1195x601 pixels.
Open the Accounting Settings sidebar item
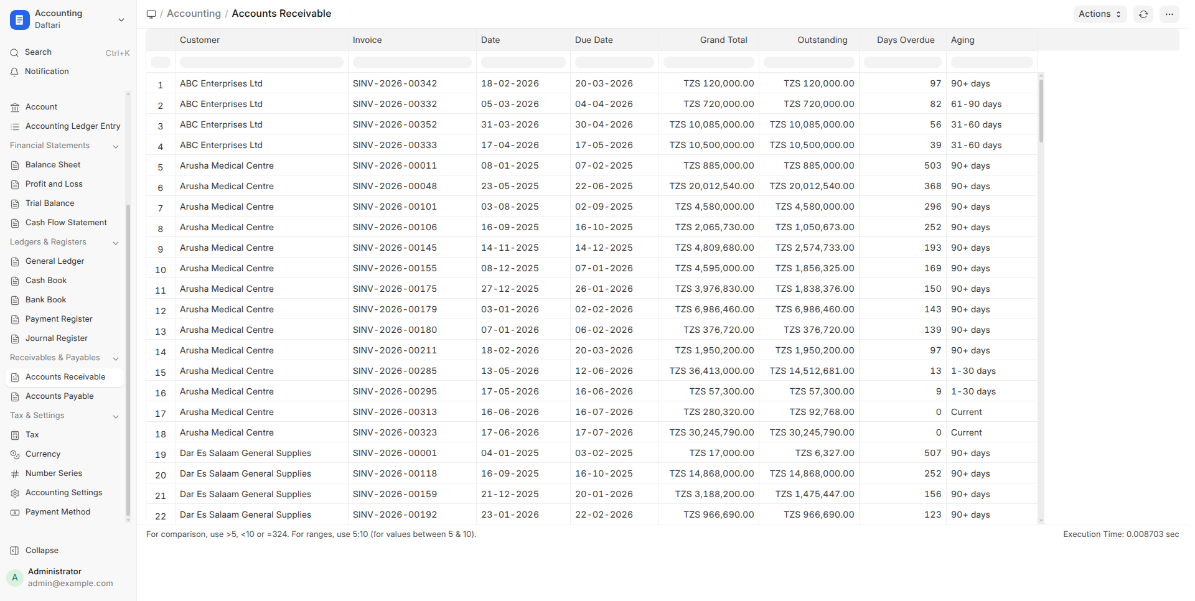tap(65, 493)
